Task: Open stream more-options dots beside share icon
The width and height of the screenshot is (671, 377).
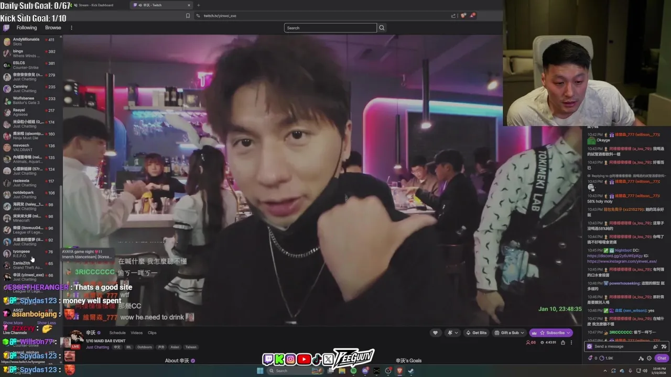Action: point(571,342)
